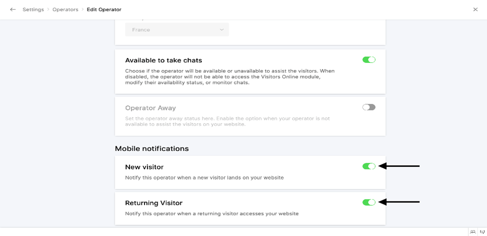Select the New visitor heading
The width and height of the screenshot is (487, 236).
pos(144,167)
